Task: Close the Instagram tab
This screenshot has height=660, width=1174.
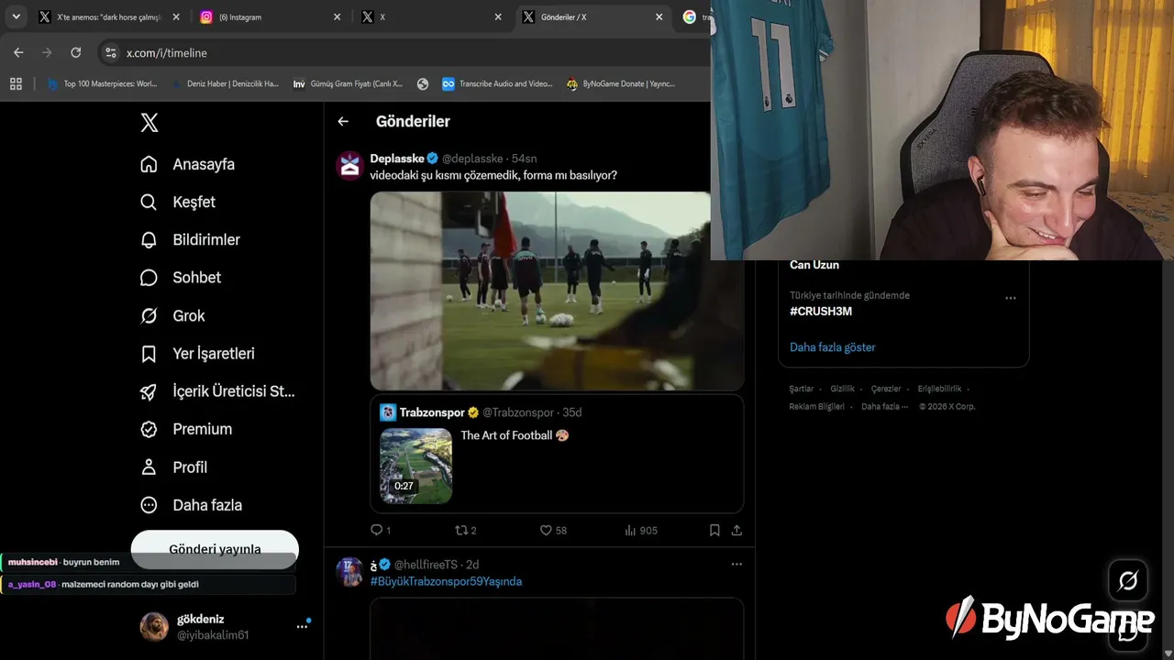Action: [338, 16]
